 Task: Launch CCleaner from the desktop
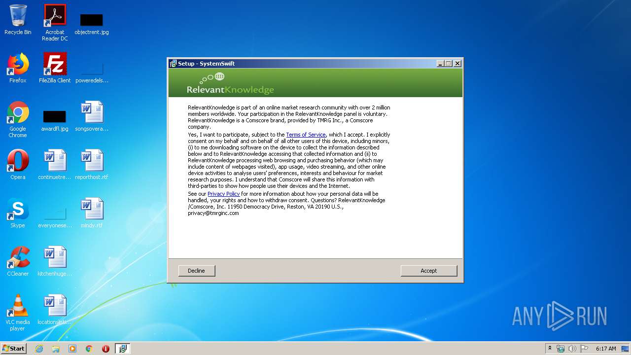[x=18, y=261]
